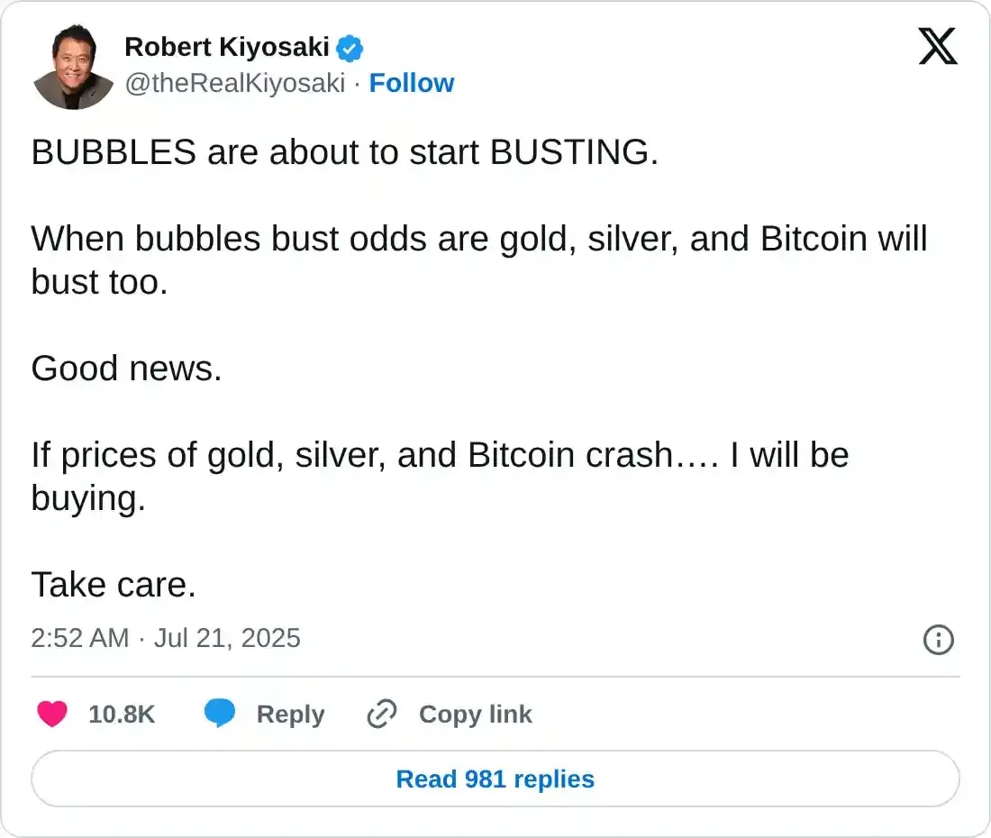Image resolution: width=991 pixels, height=838 pixels.
Task: Click the dot separator beside the handle
Action: [x=359, y=83]
